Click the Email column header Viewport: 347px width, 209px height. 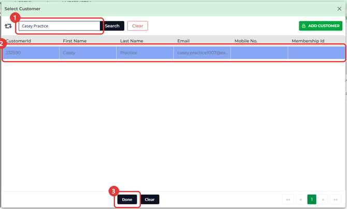coord(183,41)
